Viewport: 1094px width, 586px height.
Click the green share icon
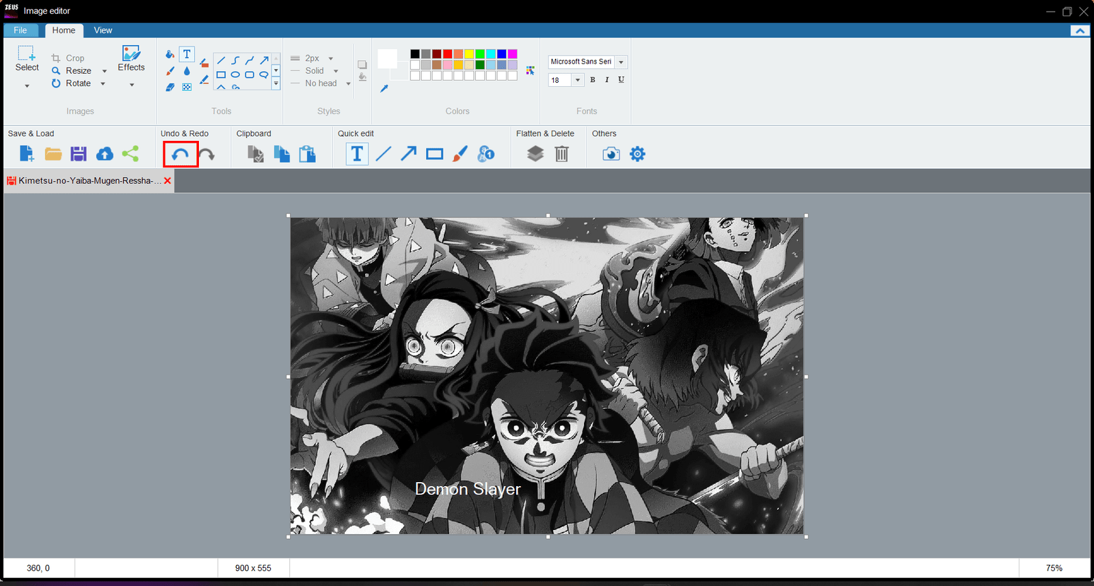point(131,154)
